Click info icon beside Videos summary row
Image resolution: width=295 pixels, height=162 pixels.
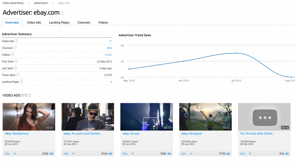click(12, 54)
